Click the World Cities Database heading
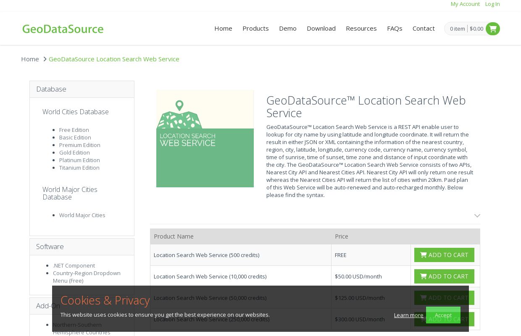The width and height of the screenshot is (521, 336). click(x=76, y=112)
